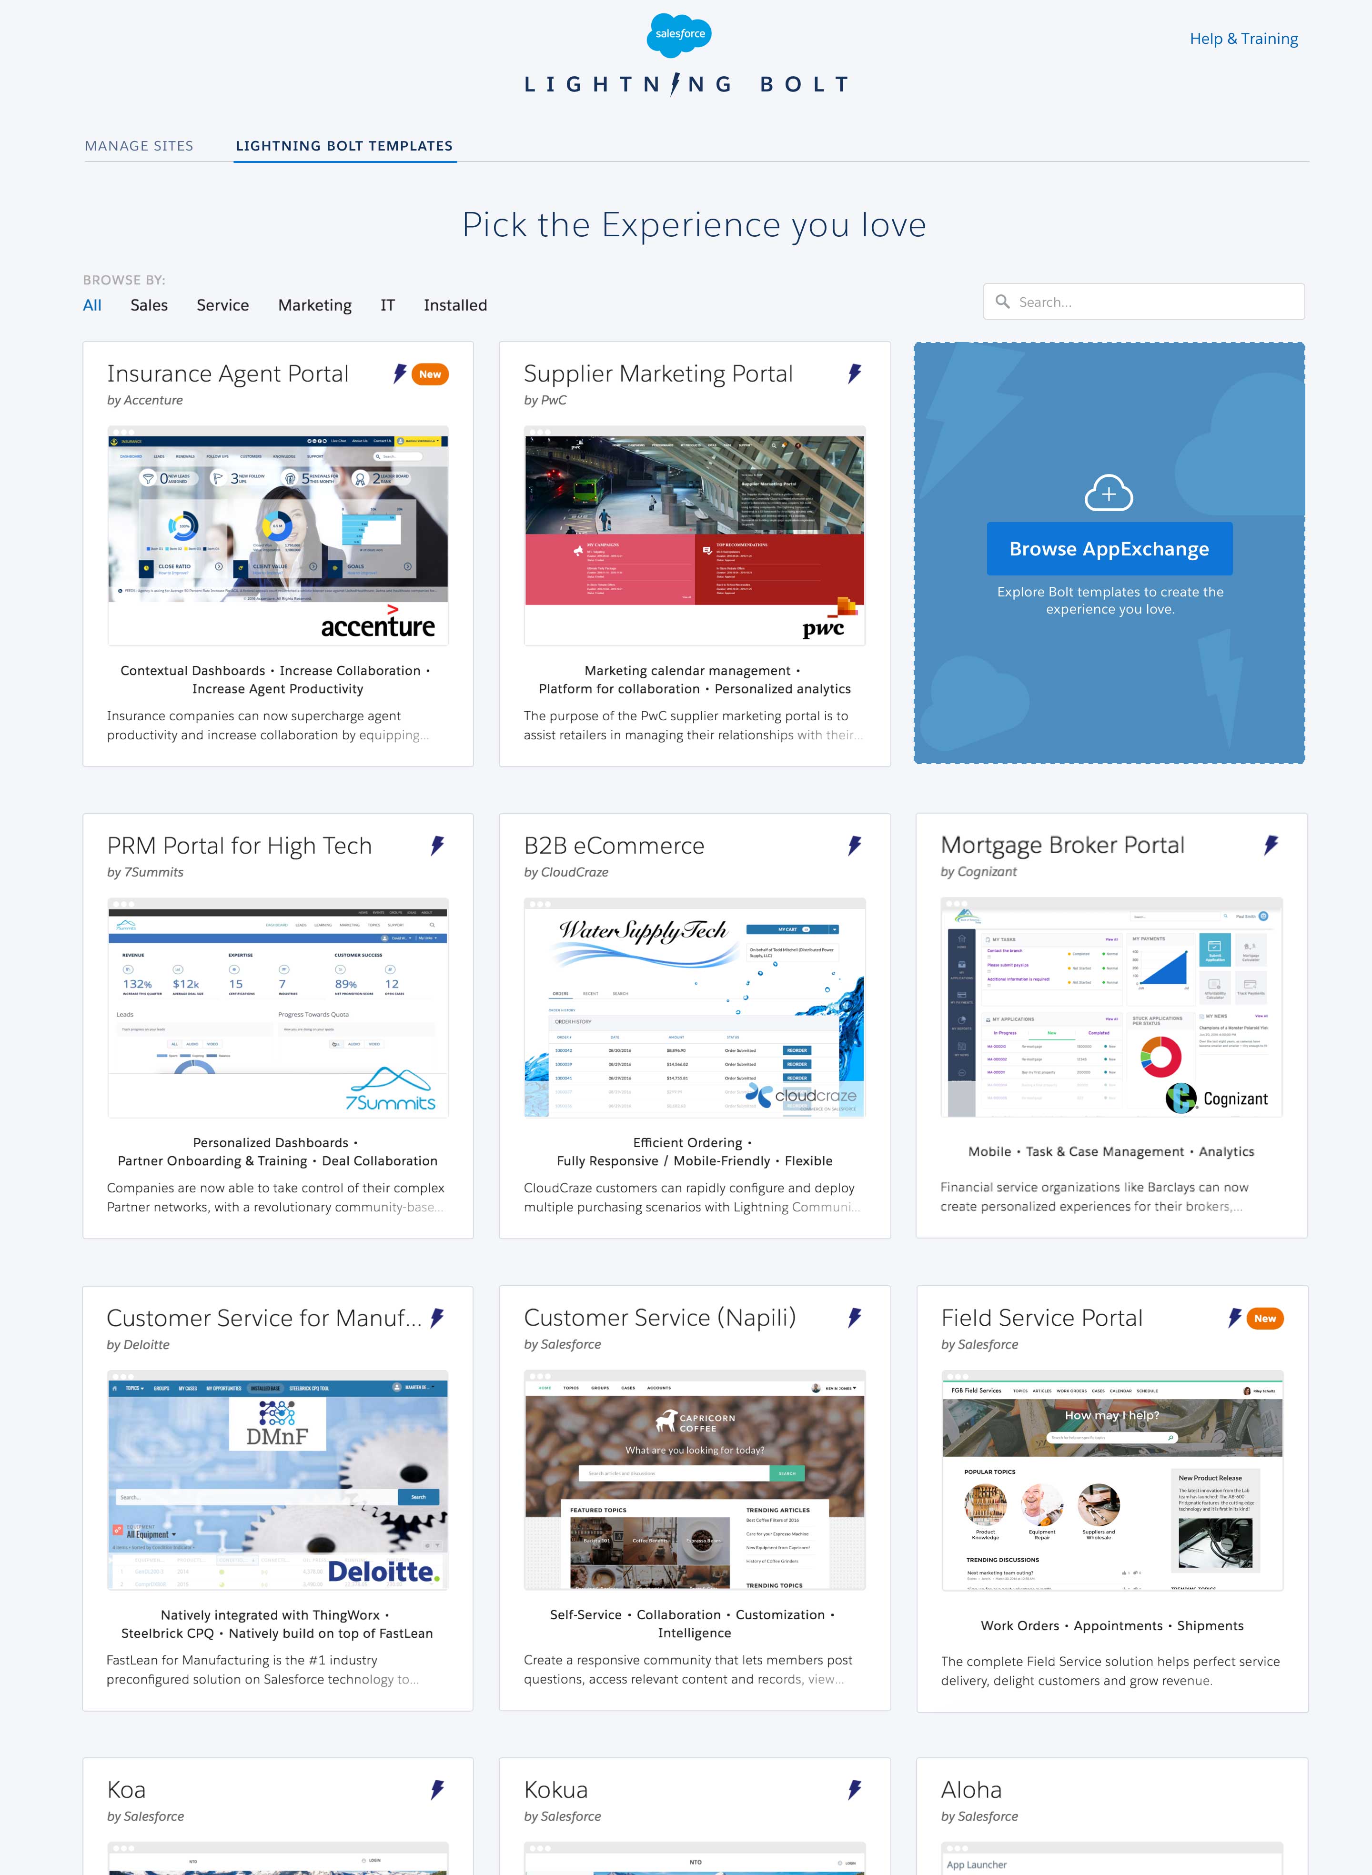Click 'by 7Summits' author text

[145, 872]
